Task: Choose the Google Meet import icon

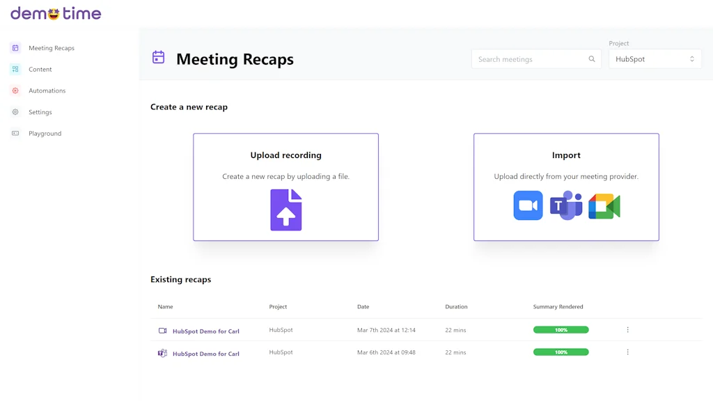Action: click(x=604, y=206)
